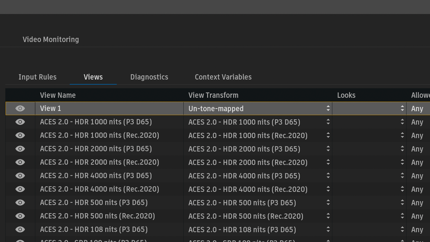Switch to the Input Rules tab
Image resolution: width=430 pixels, height=242 pixels.
[38, 77]
